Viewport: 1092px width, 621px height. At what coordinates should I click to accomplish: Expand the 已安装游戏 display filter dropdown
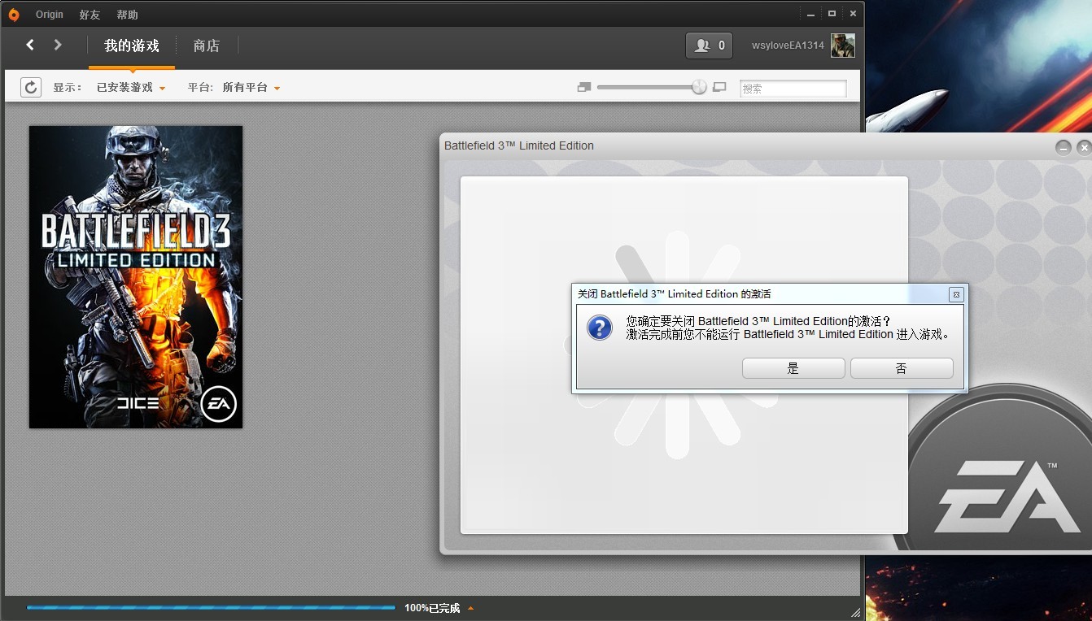point(131,87)
